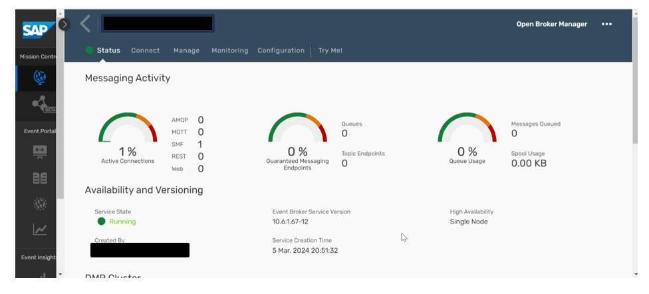The image size is (649, 294).
Task: Click the SAP logo in the sidebar
Action: pyautogui.click(x=39, y=30)
